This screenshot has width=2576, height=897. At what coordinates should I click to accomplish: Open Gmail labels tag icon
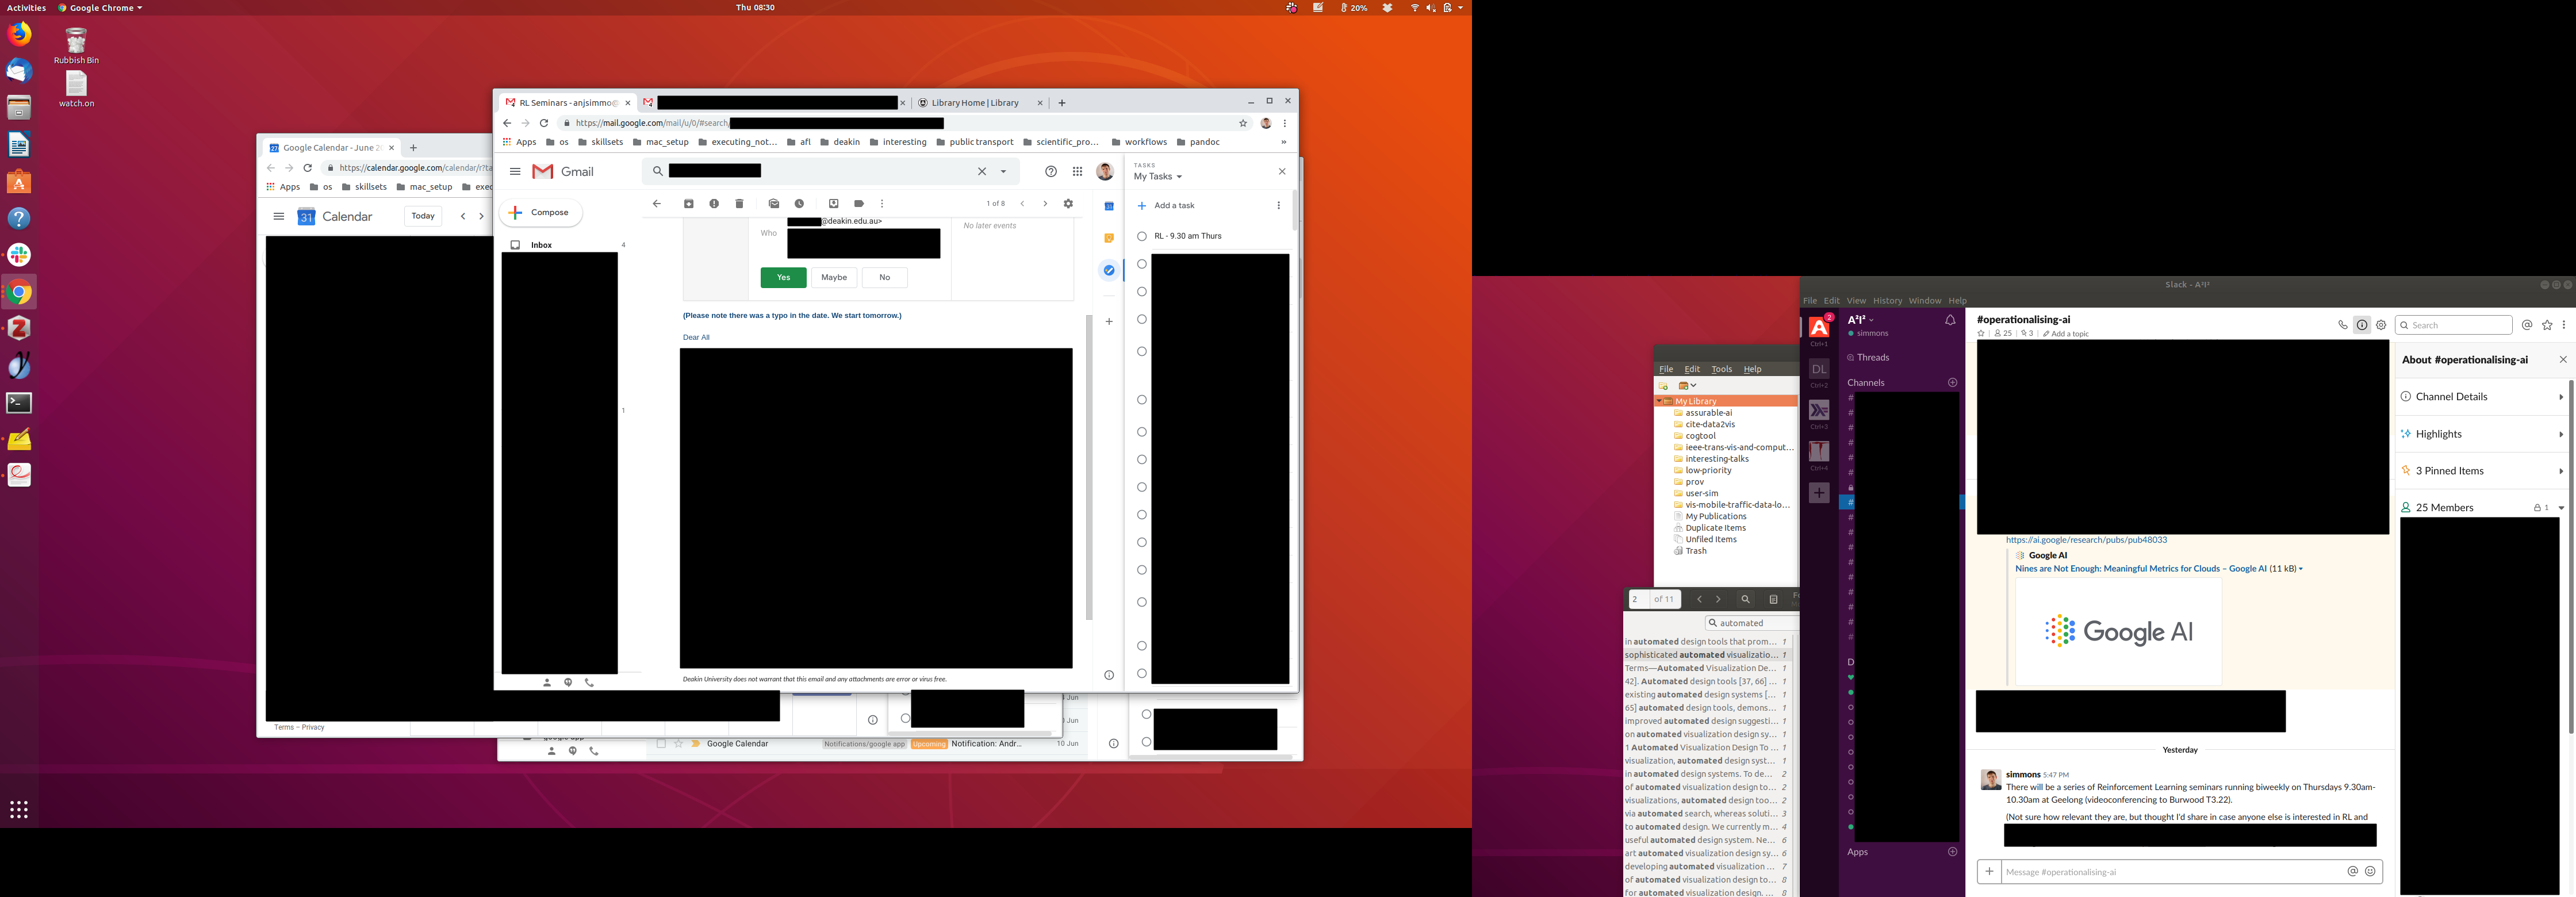(859, 204)
